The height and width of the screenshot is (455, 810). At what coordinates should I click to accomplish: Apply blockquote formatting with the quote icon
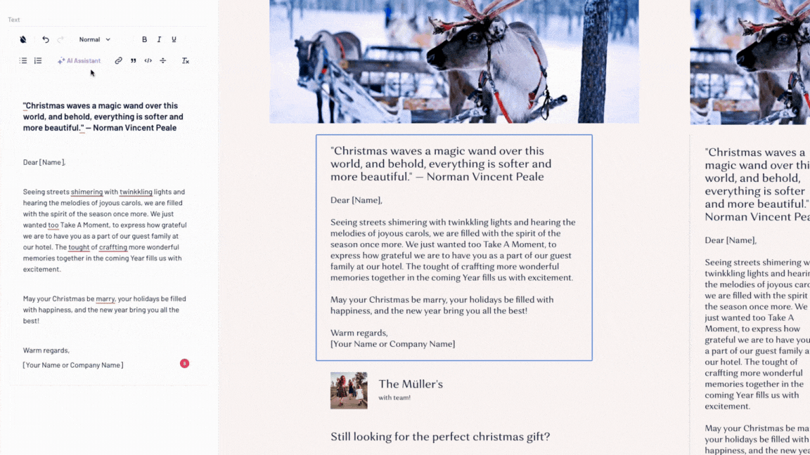pyautogui.click(x=134, y=61)
